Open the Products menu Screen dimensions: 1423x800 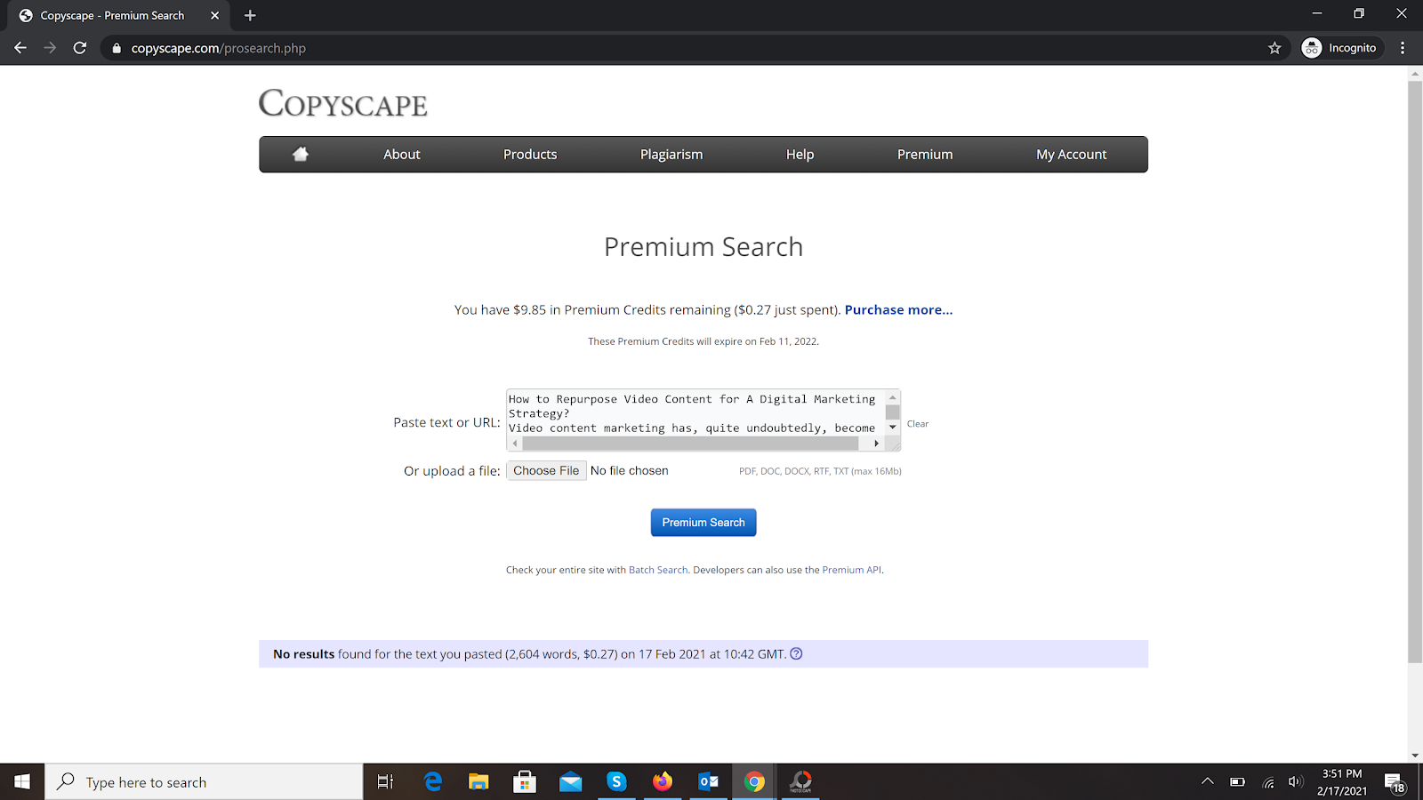(530, 154)
